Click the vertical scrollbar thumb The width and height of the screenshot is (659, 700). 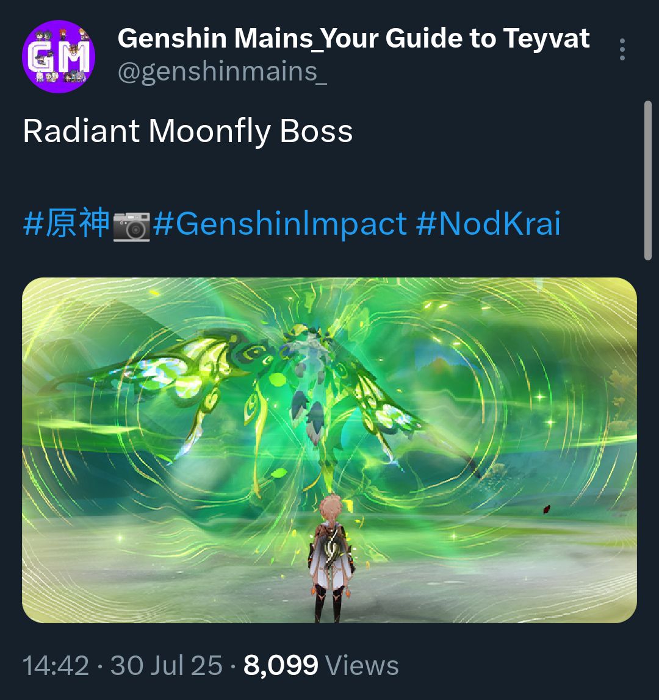pos(647,180)
